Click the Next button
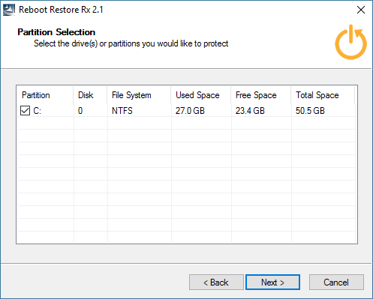 click(272, 283)
